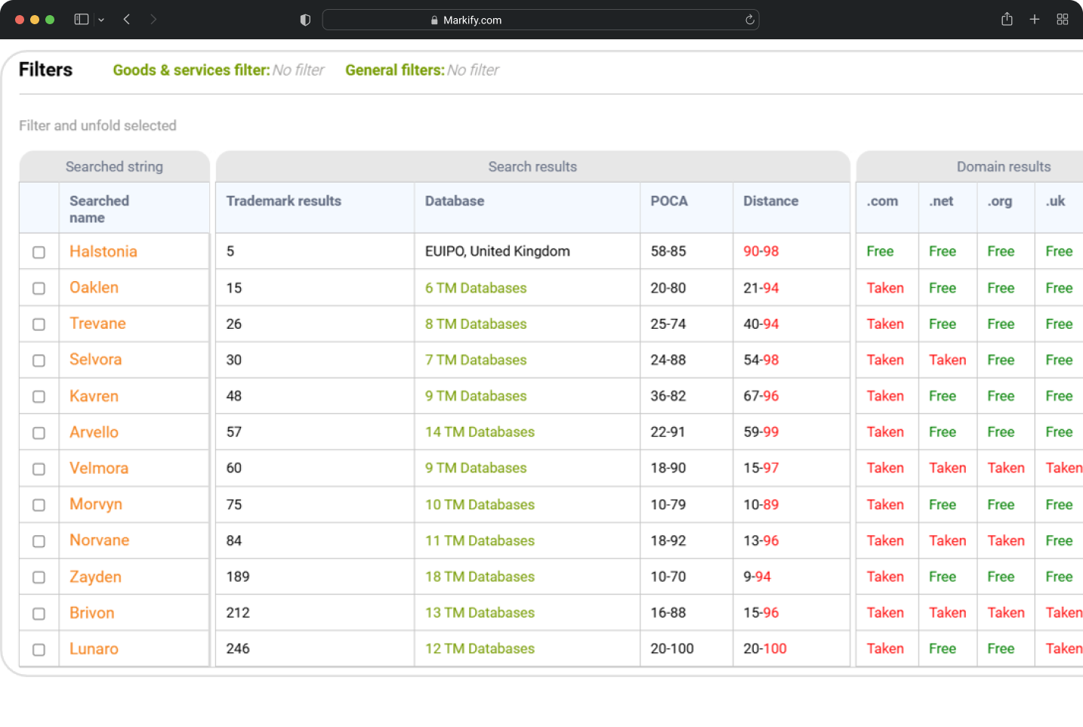
Task: Go forward with the browser forward arrow
Action: click(x=153, y=20)
